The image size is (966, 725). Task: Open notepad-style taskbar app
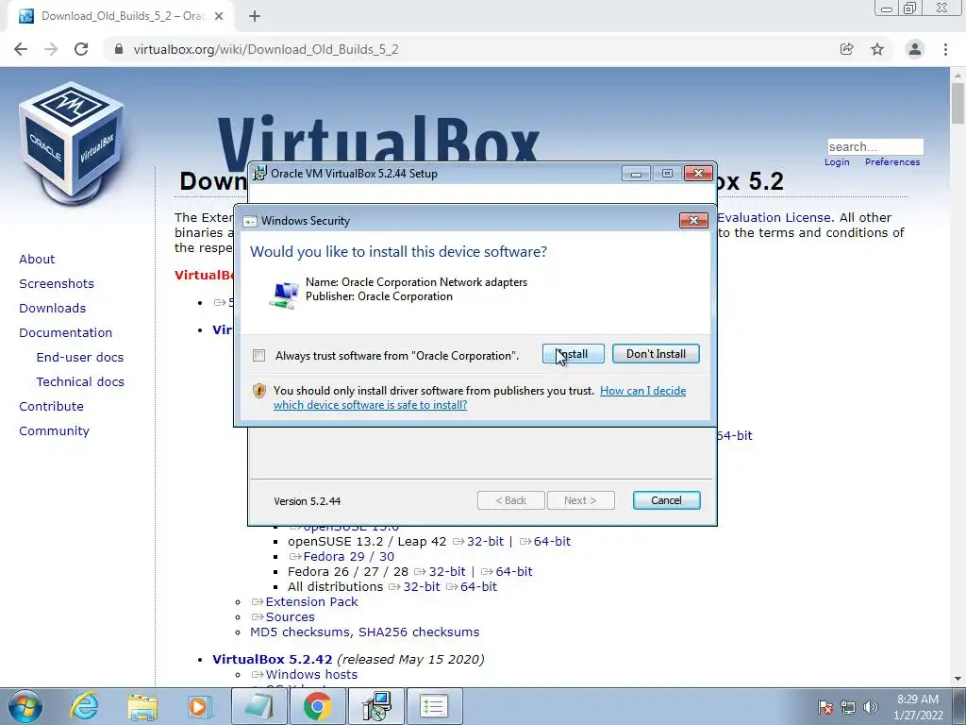(259, 706)
